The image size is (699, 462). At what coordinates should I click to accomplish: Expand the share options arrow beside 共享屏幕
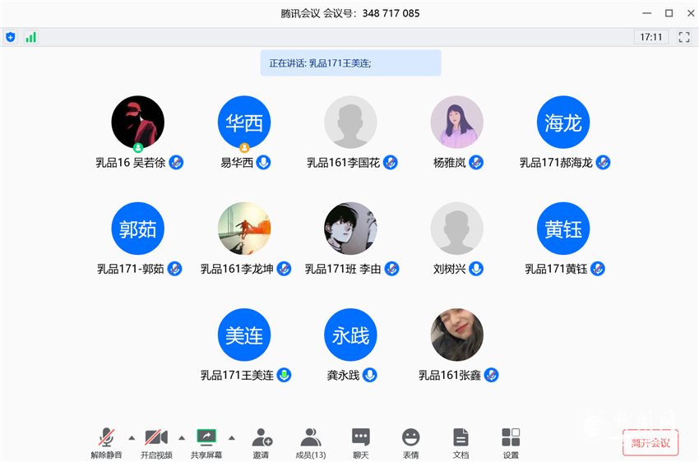[x=232, y=437]
